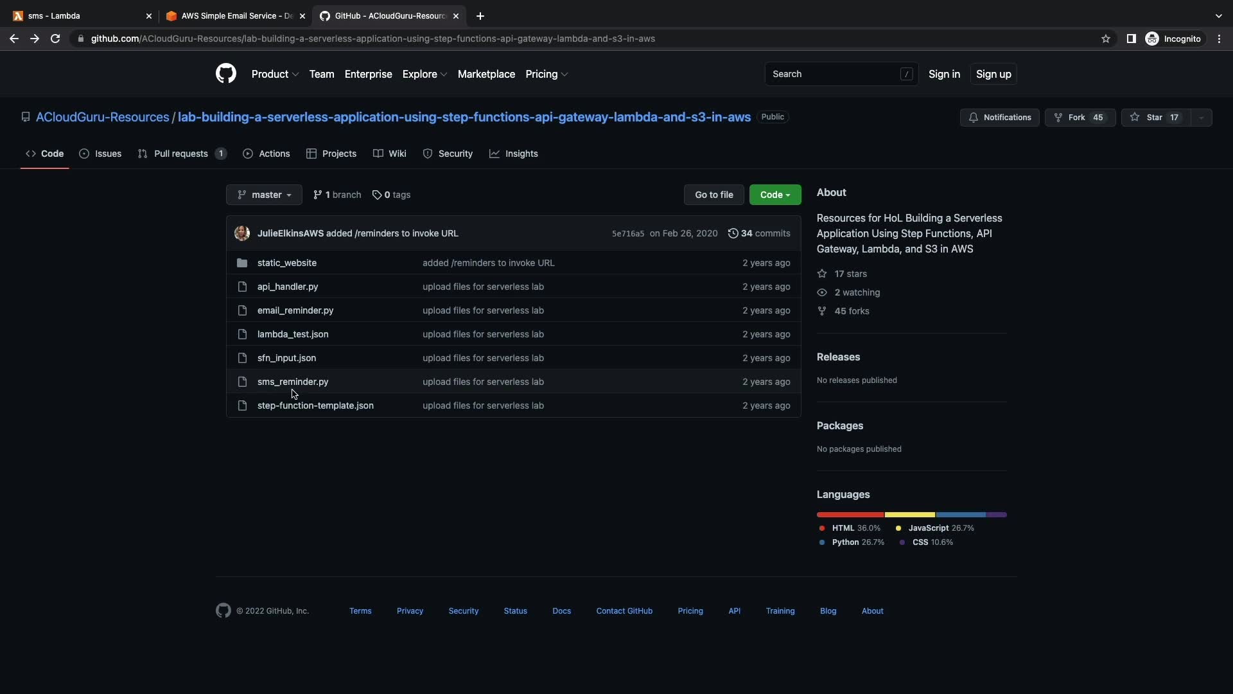Click the GitHub Octocat logo in the header
The height and width of the screenshot is (694, 1233).
[x=225, y=74]
